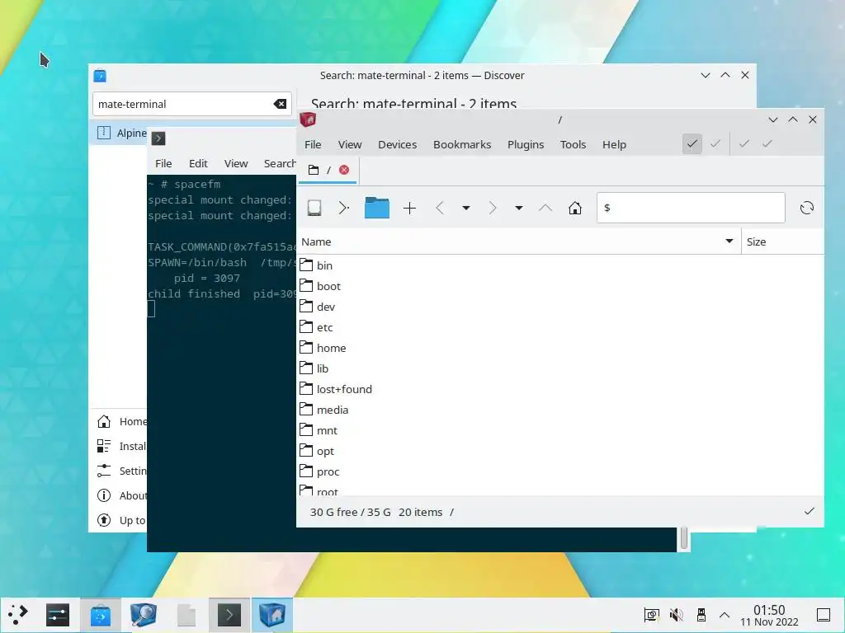The height and width of the screenshot is (633, 845).
Task: Select the '/' folder tab in SpaceFM
Action: pyautogui.click(x=327, y=170)
